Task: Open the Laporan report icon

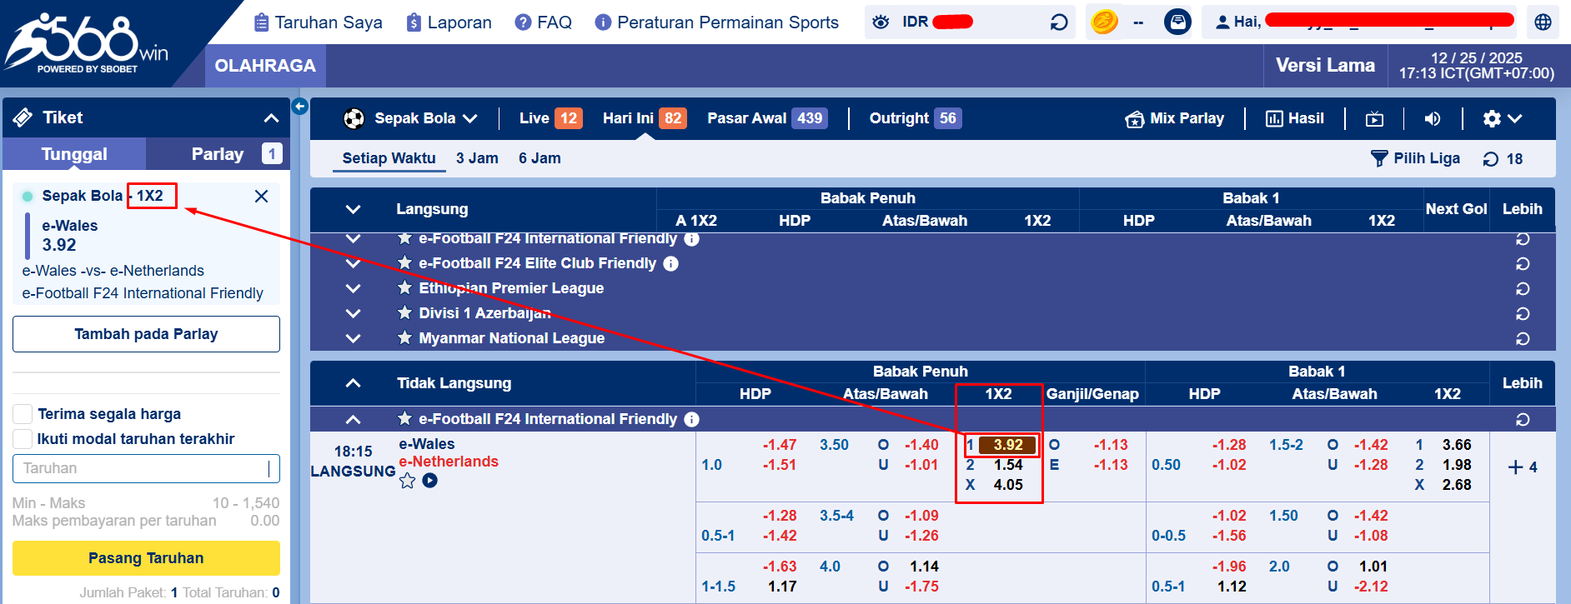Action: (x=414, y=22)
